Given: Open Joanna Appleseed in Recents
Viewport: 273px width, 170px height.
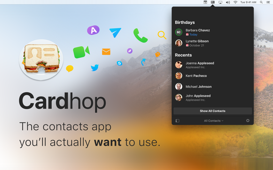Looking at the screenshot, I should 213,65.
